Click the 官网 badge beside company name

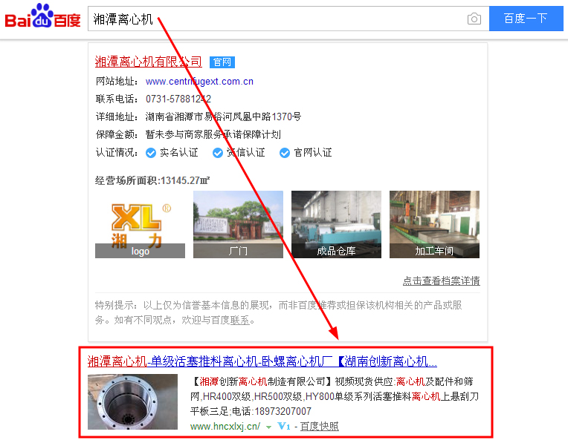[x=222, y=62]
